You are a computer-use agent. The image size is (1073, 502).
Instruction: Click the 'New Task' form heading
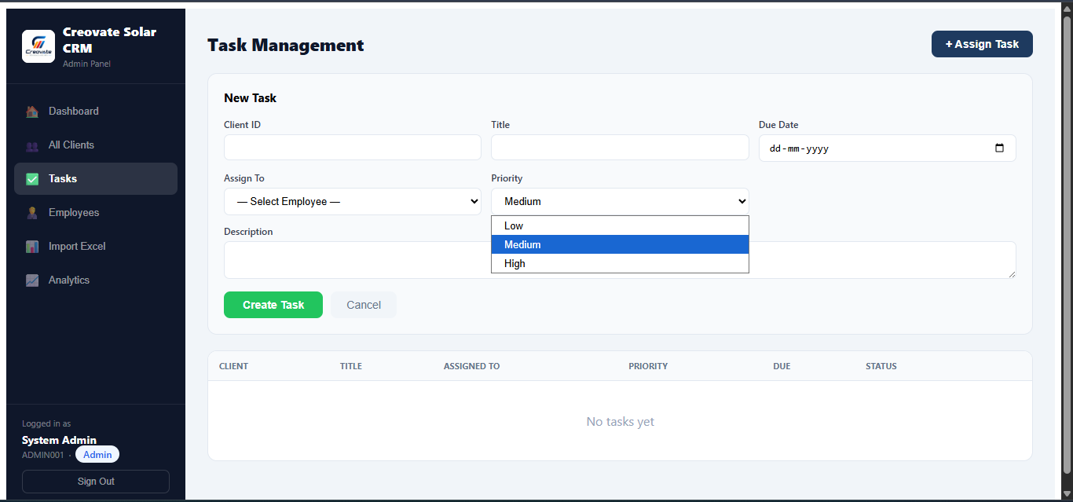[x=250, y=98]
